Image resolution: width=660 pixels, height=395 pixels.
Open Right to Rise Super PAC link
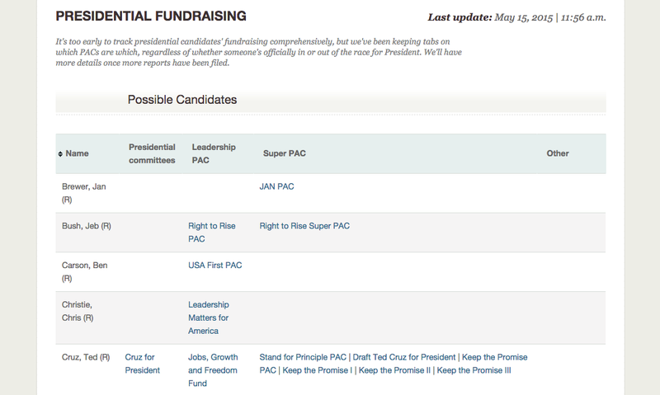[304, 226]
